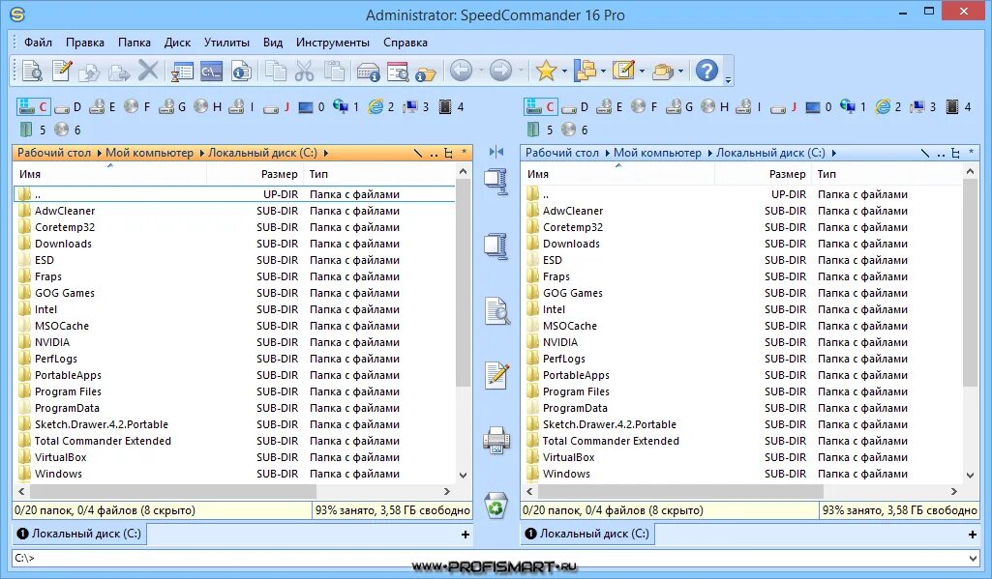Click the file properties info toolbar icon
This screenshot has width=992, height=579.
(241, 71)
